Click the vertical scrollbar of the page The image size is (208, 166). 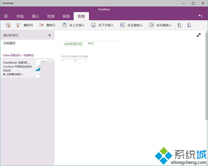(207, 76)
